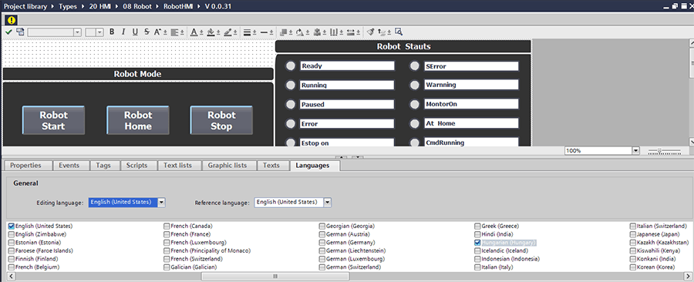Viewport: 694px width, 282px height.
Task: Enable Greek (Greece) checkbox
Action: pos(477,227)
